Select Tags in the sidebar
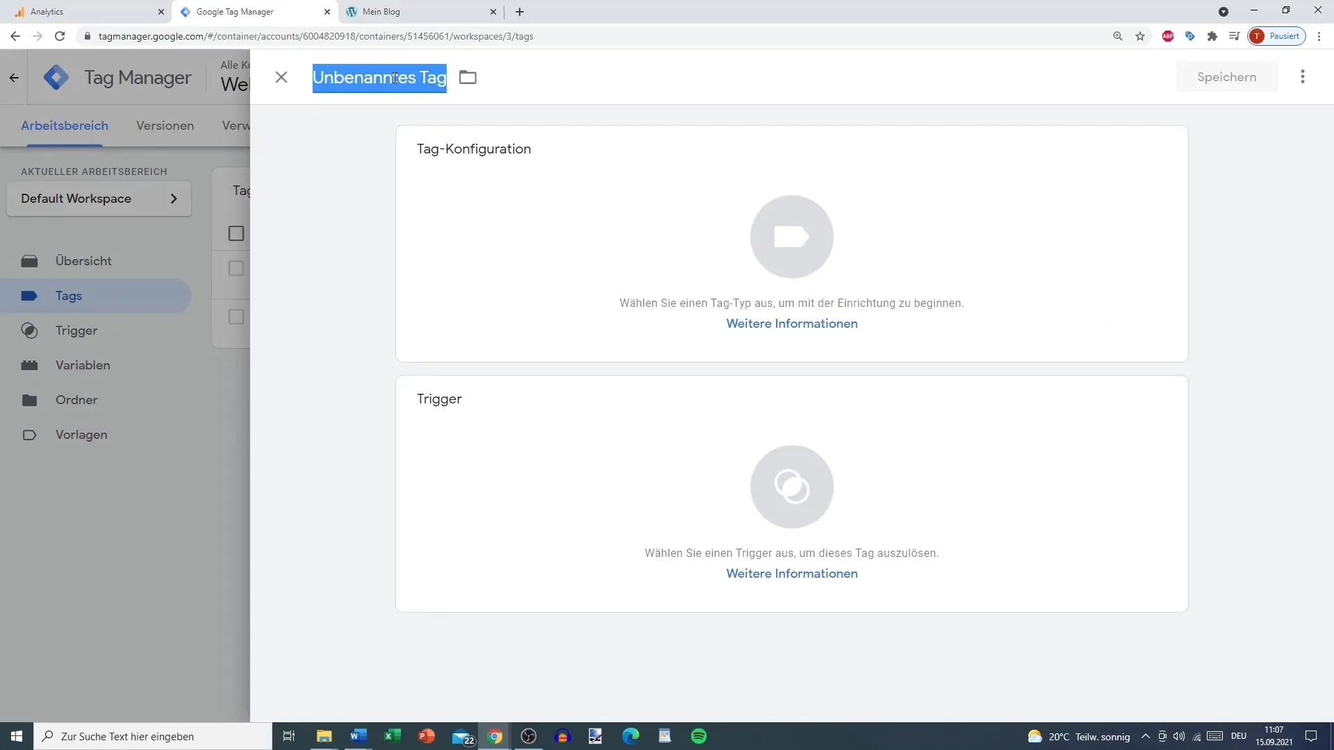1334x750 pixels. tap(96, 296)
